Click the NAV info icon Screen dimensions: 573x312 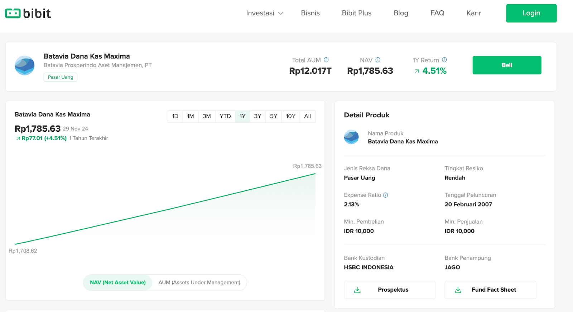(x=378, y=60)
